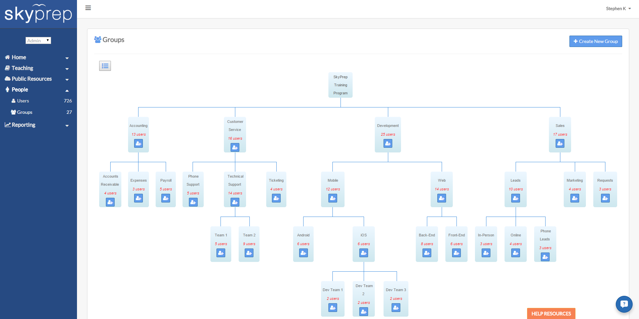Click the Online group name
The height and width of the screenshot is (319, 639).
(516, 235)
